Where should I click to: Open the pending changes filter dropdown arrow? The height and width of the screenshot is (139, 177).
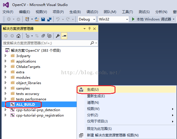pyautogui.click(x=32, y=36)
